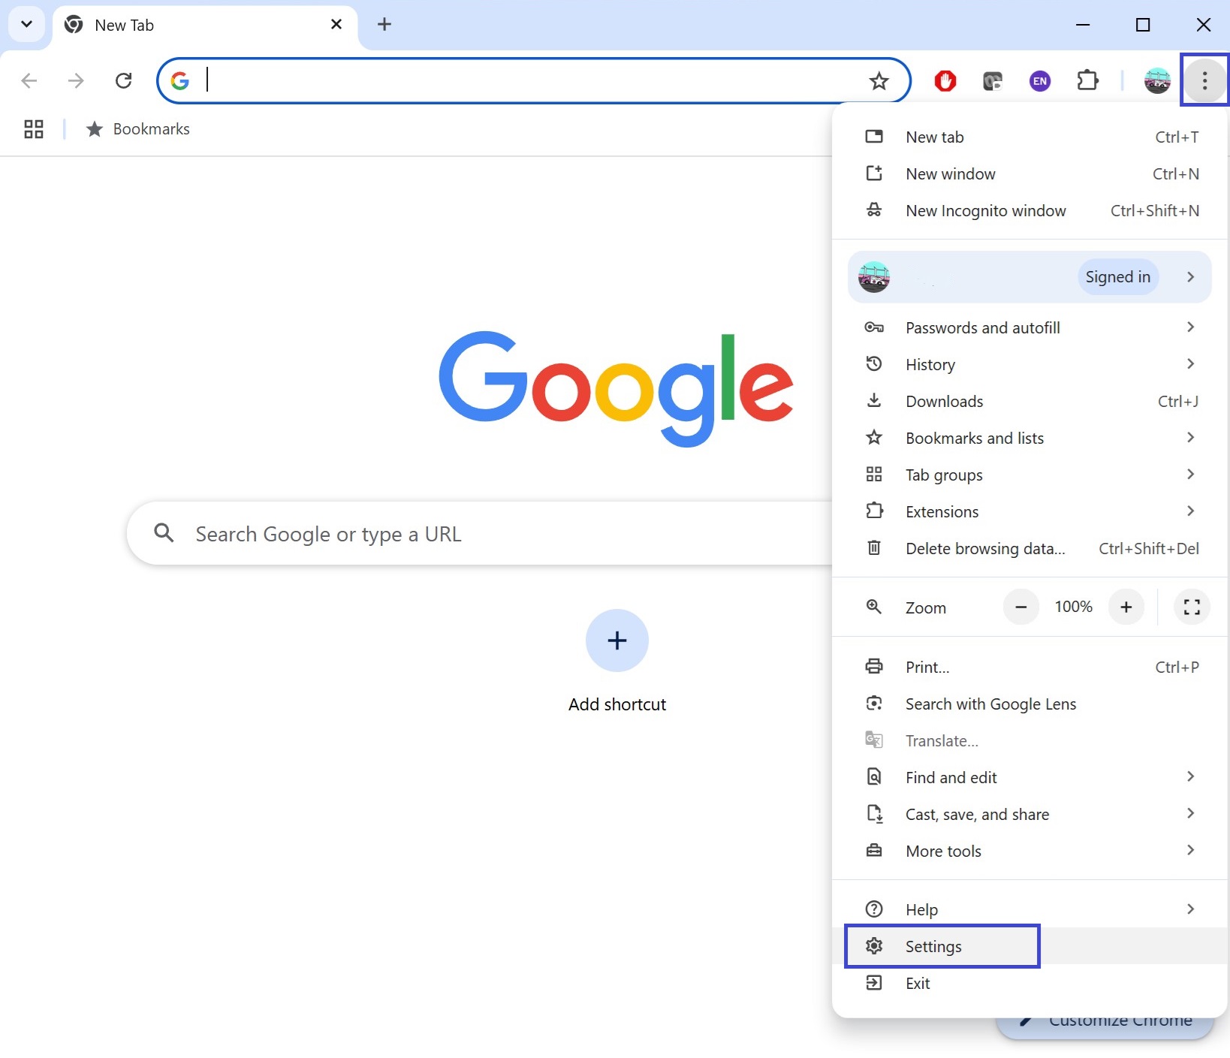Click the purple EN extension icon
Viewport: 1230px width, 1058px height.
[x=1040, y=80]
